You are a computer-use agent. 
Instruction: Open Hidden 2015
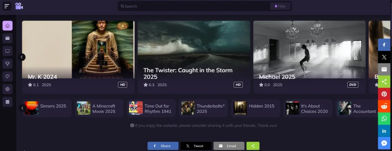point(255,108)
